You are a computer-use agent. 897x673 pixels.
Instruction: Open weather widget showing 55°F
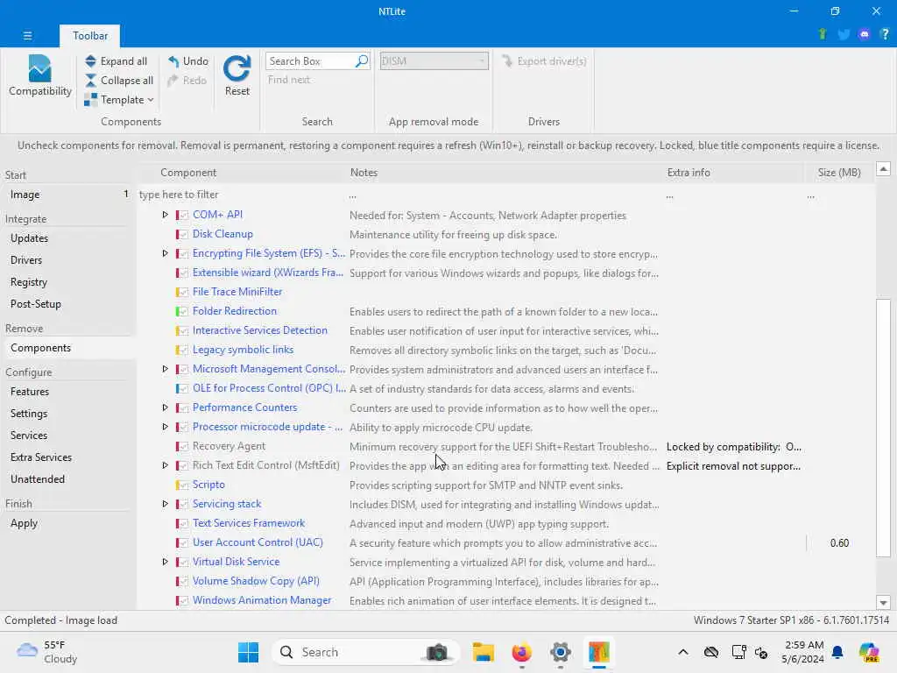(47, 652)
